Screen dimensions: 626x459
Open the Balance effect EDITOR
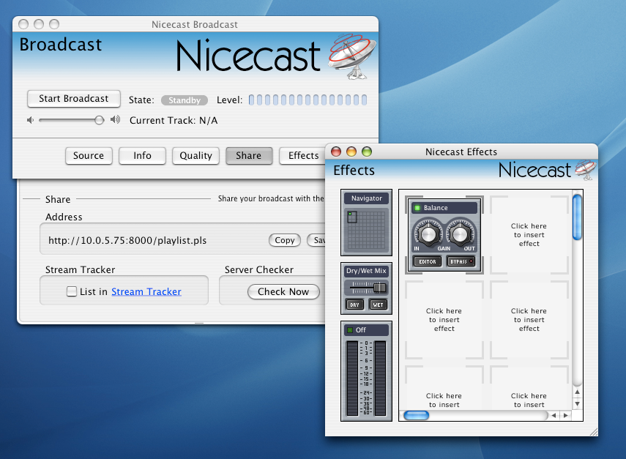(427, 262)
